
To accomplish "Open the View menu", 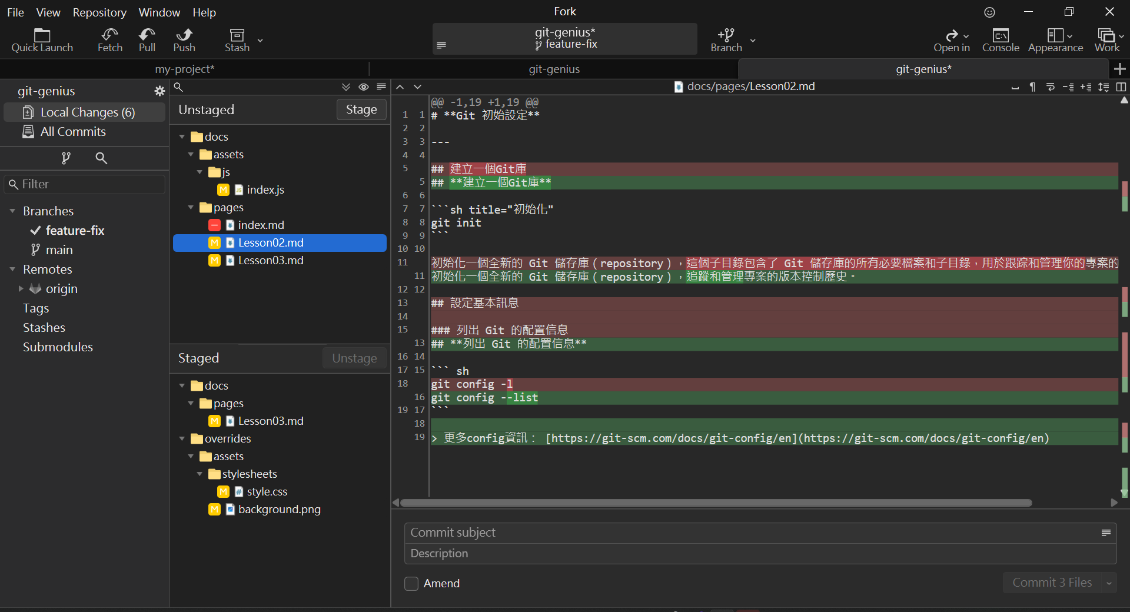I will [x=48, y=12].
